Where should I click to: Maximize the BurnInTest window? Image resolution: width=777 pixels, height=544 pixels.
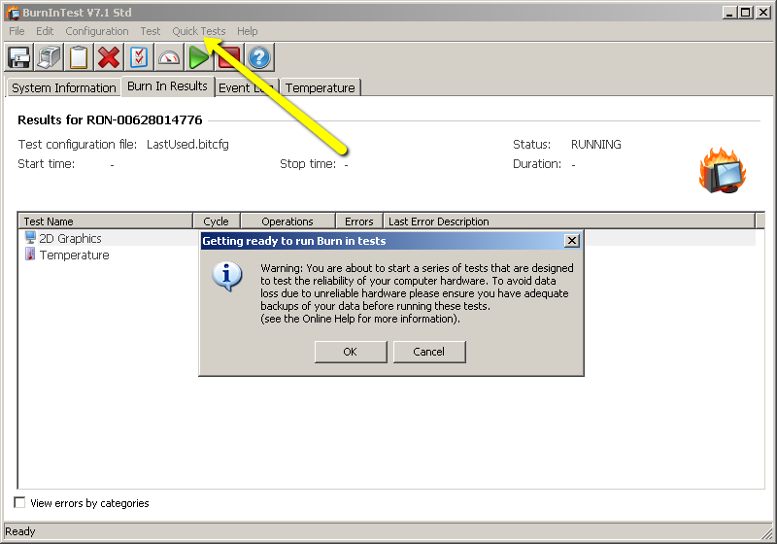coord(745,13)
